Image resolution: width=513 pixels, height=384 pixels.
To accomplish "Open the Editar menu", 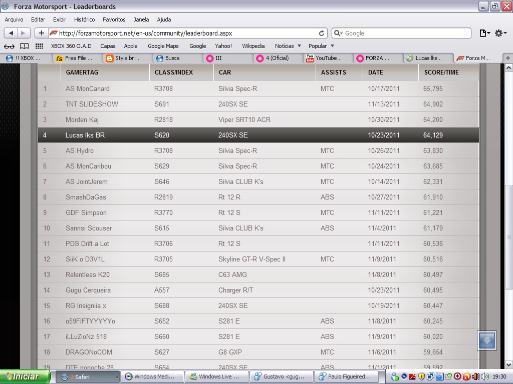I will coord(38,19).
